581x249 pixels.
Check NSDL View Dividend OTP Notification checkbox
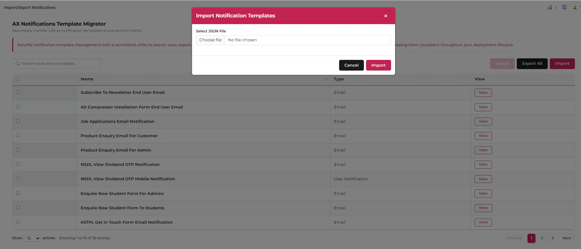click(18, 164)
